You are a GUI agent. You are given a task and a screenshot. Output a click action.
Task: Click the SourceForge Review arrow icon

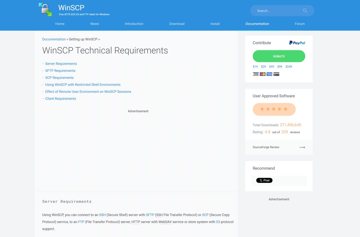point(302,147)
